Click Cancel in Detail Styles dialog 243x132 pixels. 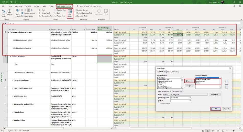pyautogui.click(x=226, y=109)
